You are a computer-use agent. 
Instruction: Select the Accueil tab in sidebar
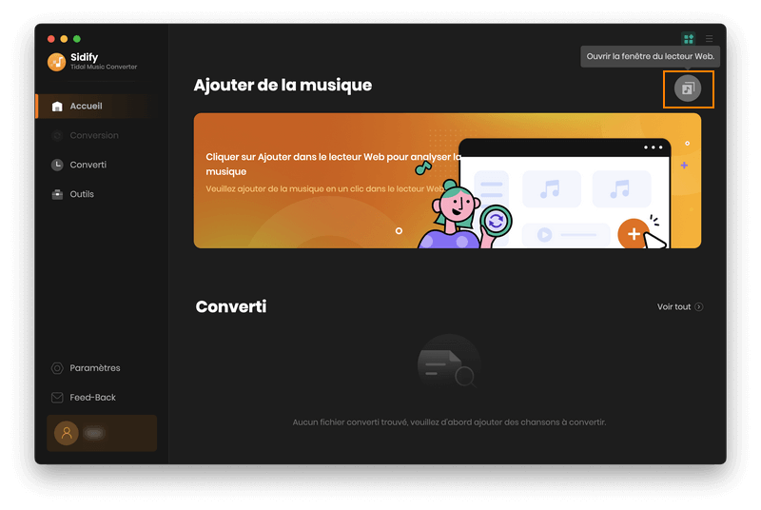[86, 106]
